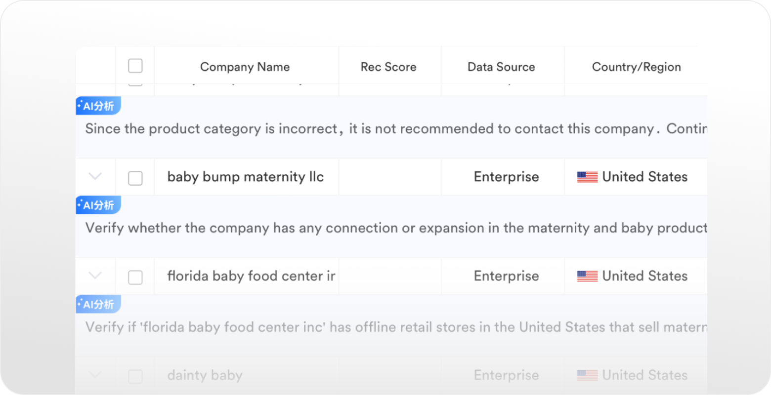Check the box for baby bump maternity llc
771x395 pixels.
click(x=135, y=178)
